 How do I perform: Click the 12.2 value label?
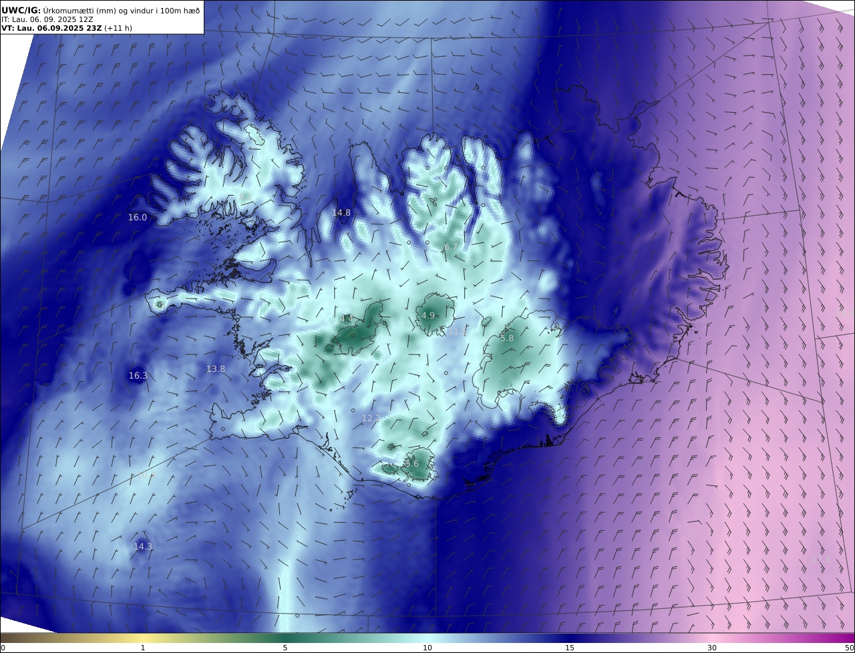pyautogui.click(x=371, y=419)
